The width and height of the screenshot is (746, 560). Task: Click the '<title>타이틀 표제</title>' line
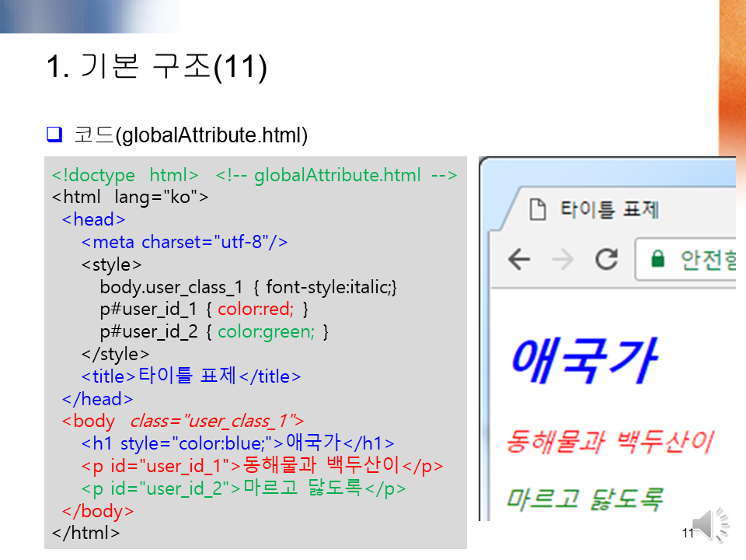pyautogui.click(x=191, y=376)
